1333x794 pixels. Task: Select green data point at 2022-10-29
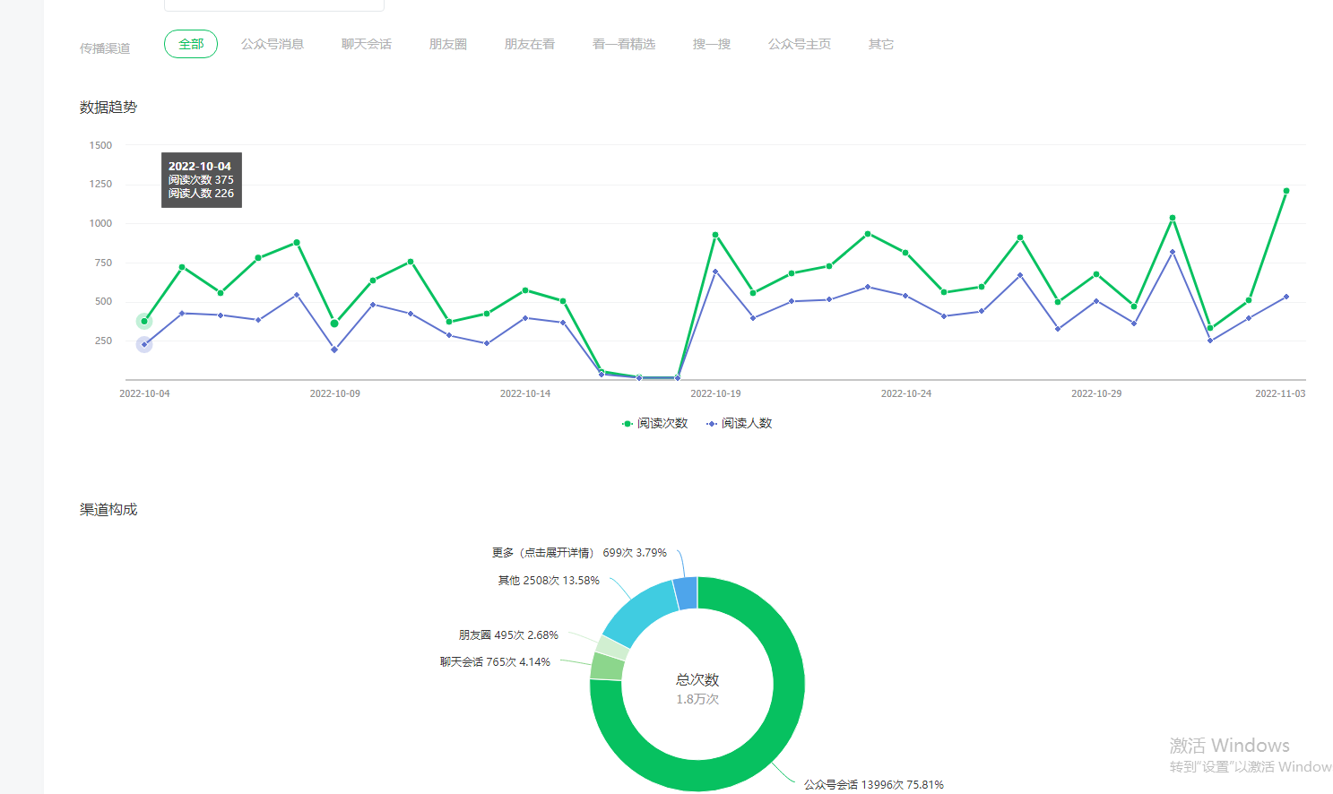click(1096, 274)
